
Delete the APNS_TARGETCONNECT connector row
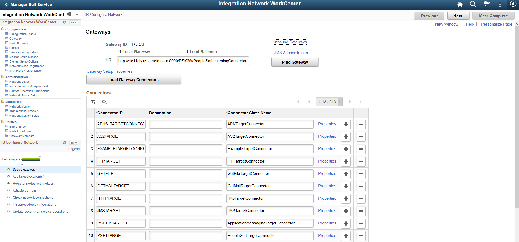pyautogui.click(x=361, y=124)
